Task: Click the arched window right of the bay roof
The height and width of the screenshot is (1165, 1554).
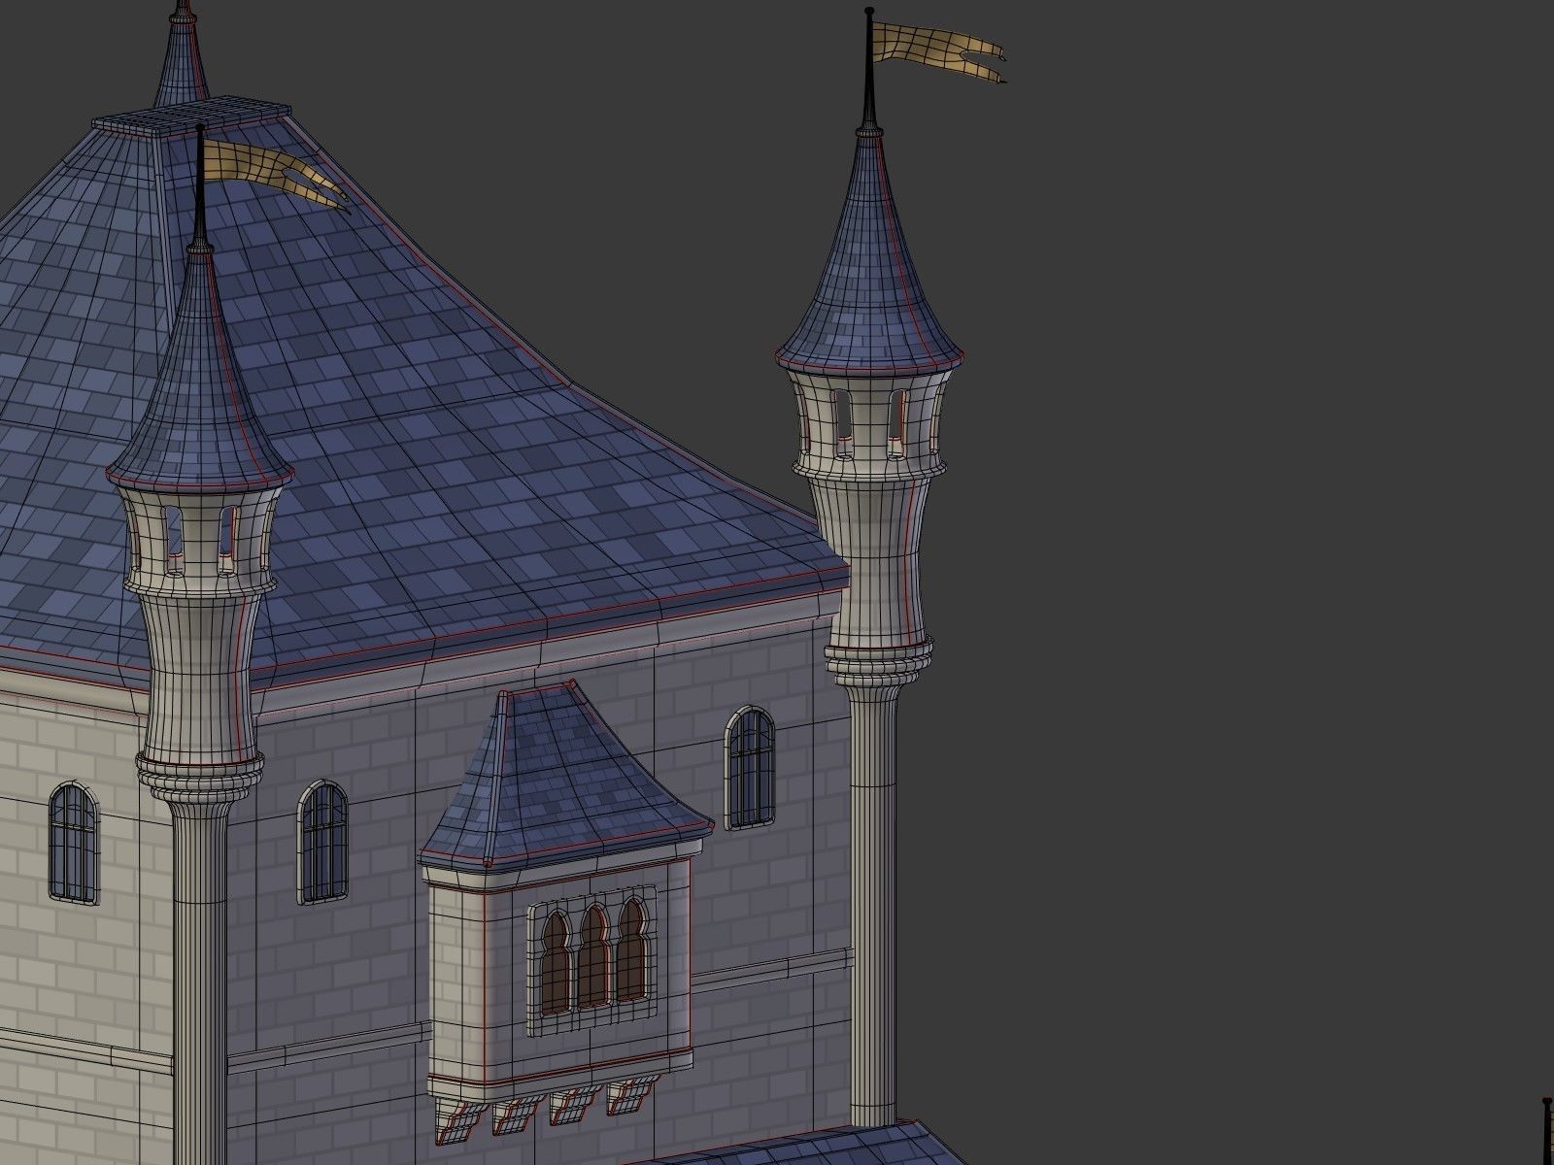Action: point(751,768)
